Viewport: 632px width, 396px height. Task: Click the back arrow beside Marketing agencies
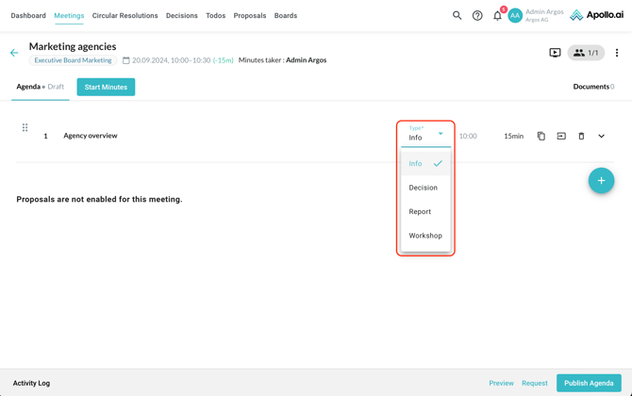click(x=14, y=53)
